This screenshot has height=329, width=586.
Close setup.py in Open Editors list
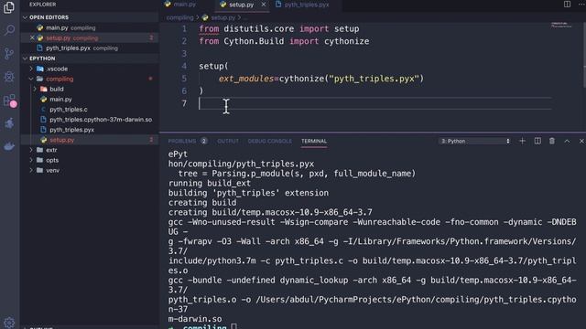pos(32,37)
